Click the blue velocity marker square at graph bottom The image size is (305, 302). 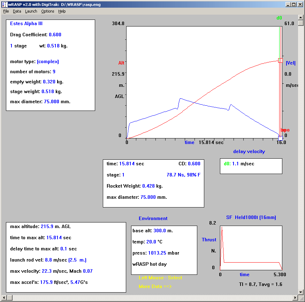click(280, 138)
